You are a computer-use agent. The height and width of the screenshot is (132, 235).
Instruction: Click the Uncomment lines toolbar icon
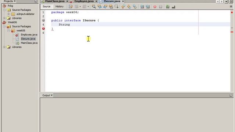(173, 7)
